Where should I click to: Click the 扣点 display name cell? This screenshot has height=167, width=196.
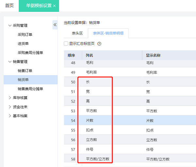150,130
